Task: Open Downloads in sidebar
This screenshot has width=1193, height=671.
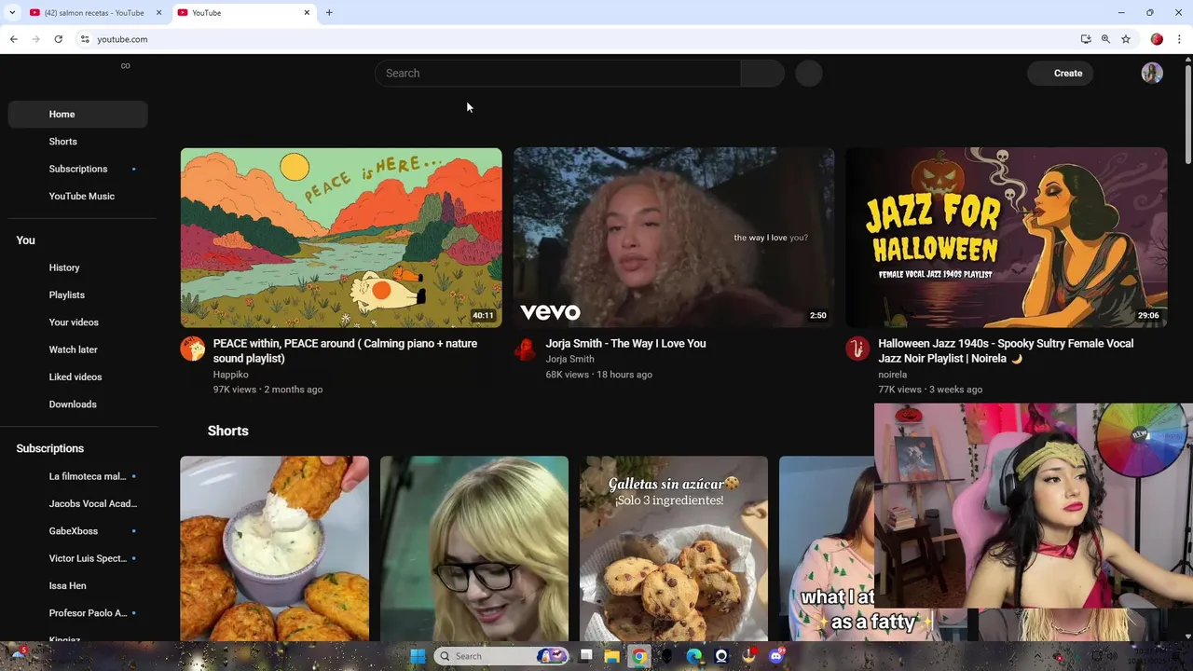Action: (x=77, y=404)
